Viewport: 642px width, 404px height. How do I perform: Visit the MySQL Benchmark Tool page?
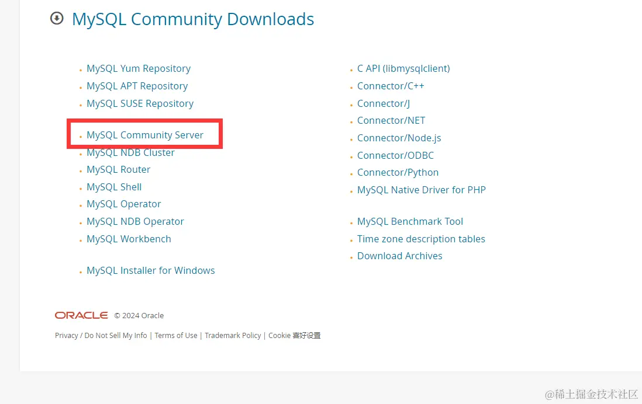[410, 221]
